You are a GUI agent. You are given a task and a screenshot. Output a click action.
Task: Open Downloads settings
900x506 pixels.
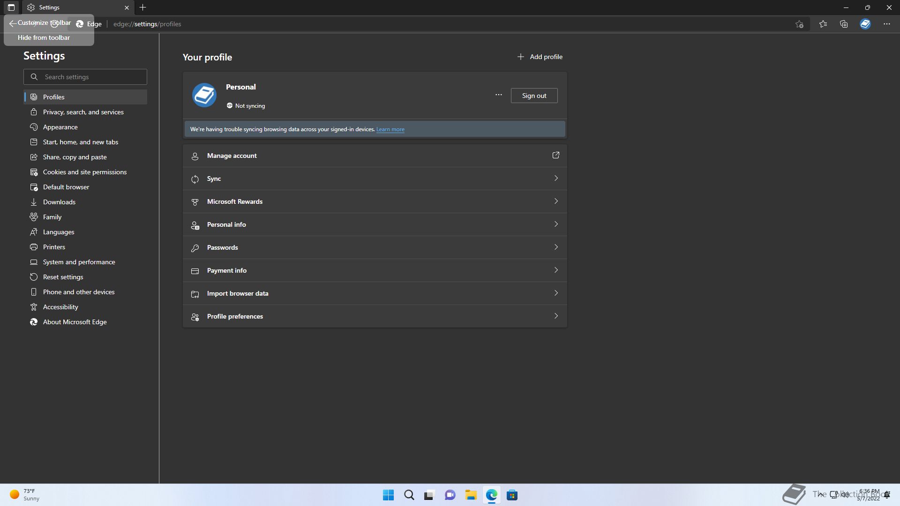tap(85, 202)
